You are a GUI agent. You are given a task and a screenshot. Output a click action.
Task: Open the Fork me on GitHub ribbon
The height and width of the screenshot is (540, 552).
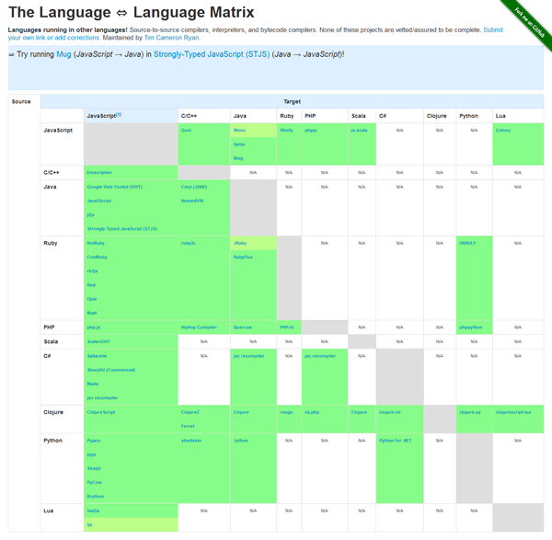pos(529,22)
